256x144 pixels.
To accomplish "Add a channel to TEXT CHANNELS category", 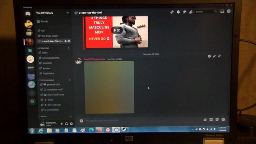I will 70,80.
